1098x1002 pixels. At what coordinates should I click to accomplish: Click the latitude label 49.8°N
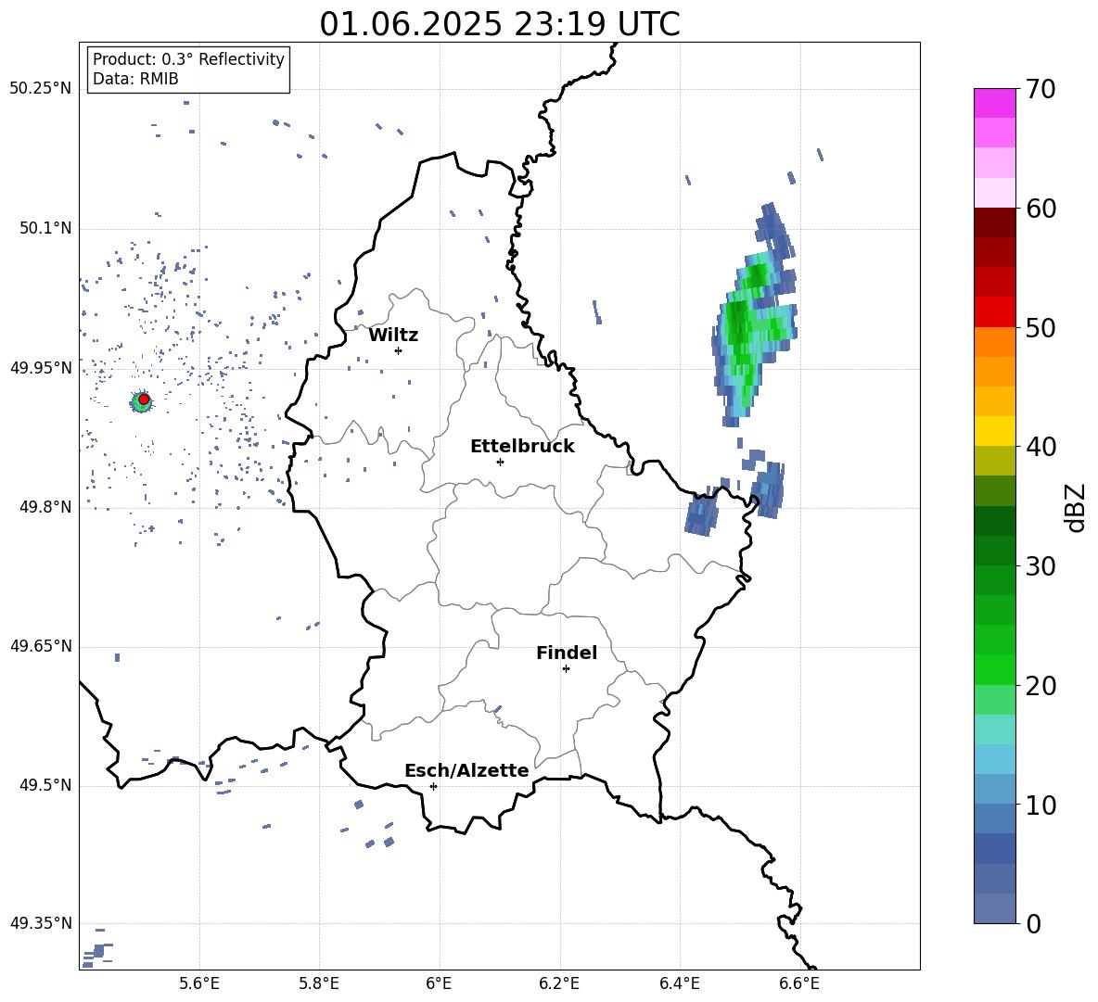[x=46, y=507]
